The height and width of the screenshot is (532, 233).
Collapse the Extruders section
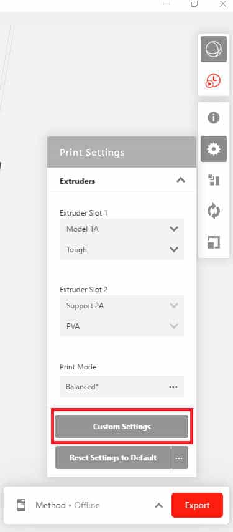[x=181, y=180]
